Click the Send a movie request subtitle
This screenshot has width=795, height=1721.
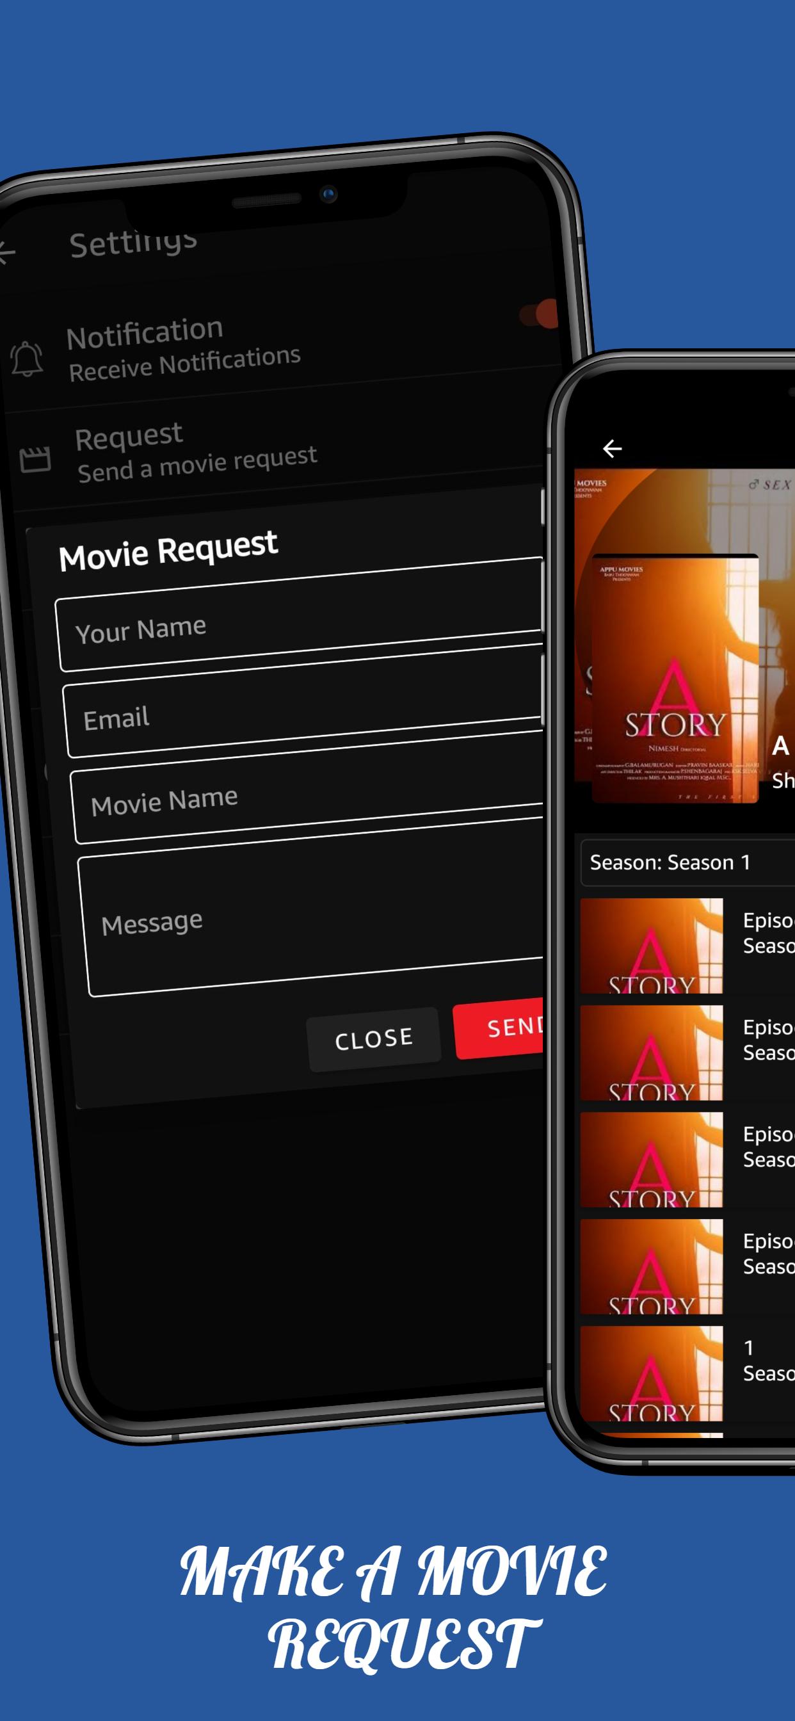(x=197, y=463)
